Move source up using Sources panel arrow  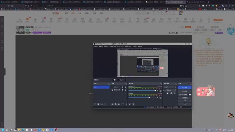122,104
